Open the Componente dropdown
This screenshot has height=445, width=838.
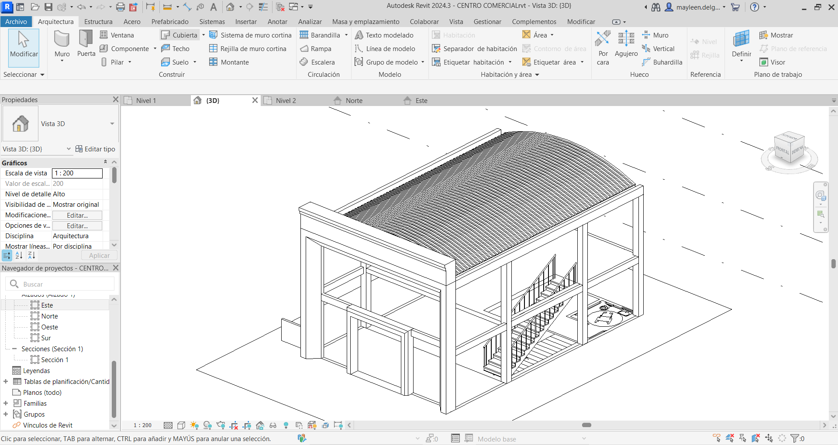(x=156, y=48)
